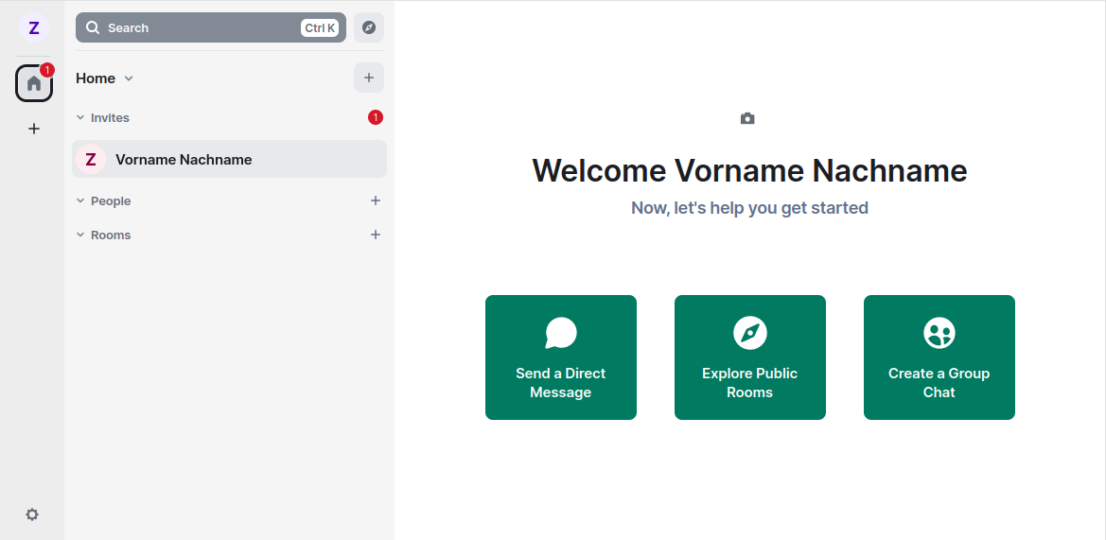Open the Home dropdown chevron
1106x540 pixels.
point(129,78)
